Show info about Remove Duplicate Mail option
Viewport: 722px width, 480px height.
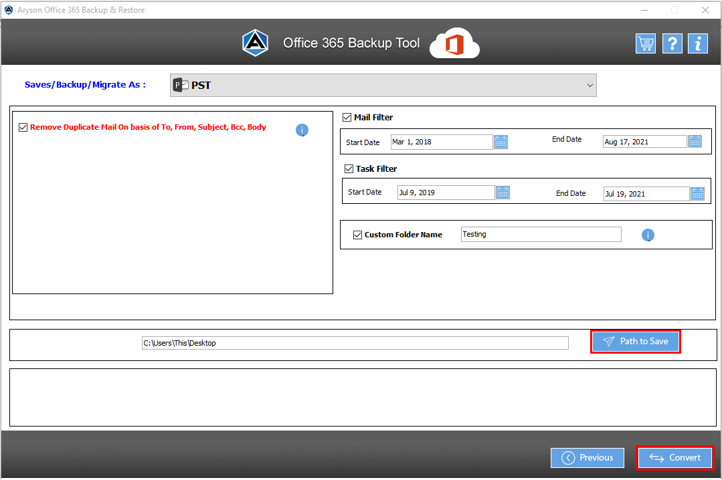[302, 130]
